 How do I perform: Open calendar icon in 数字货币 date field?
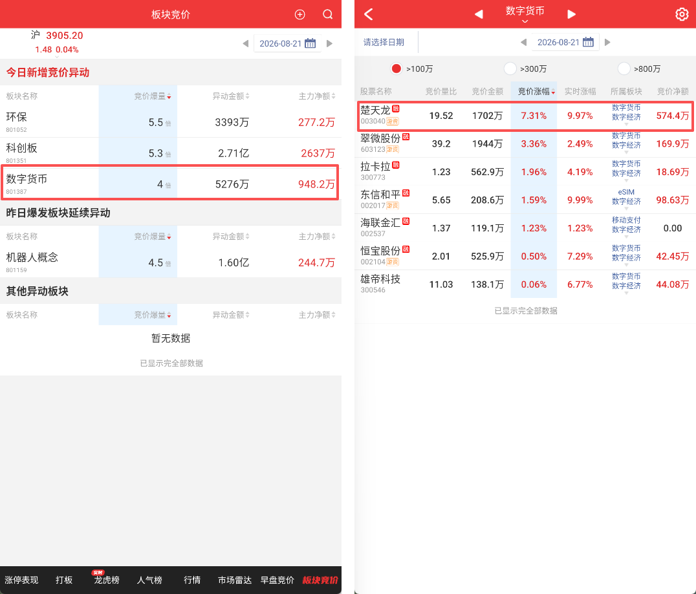(x=588, y=42)
